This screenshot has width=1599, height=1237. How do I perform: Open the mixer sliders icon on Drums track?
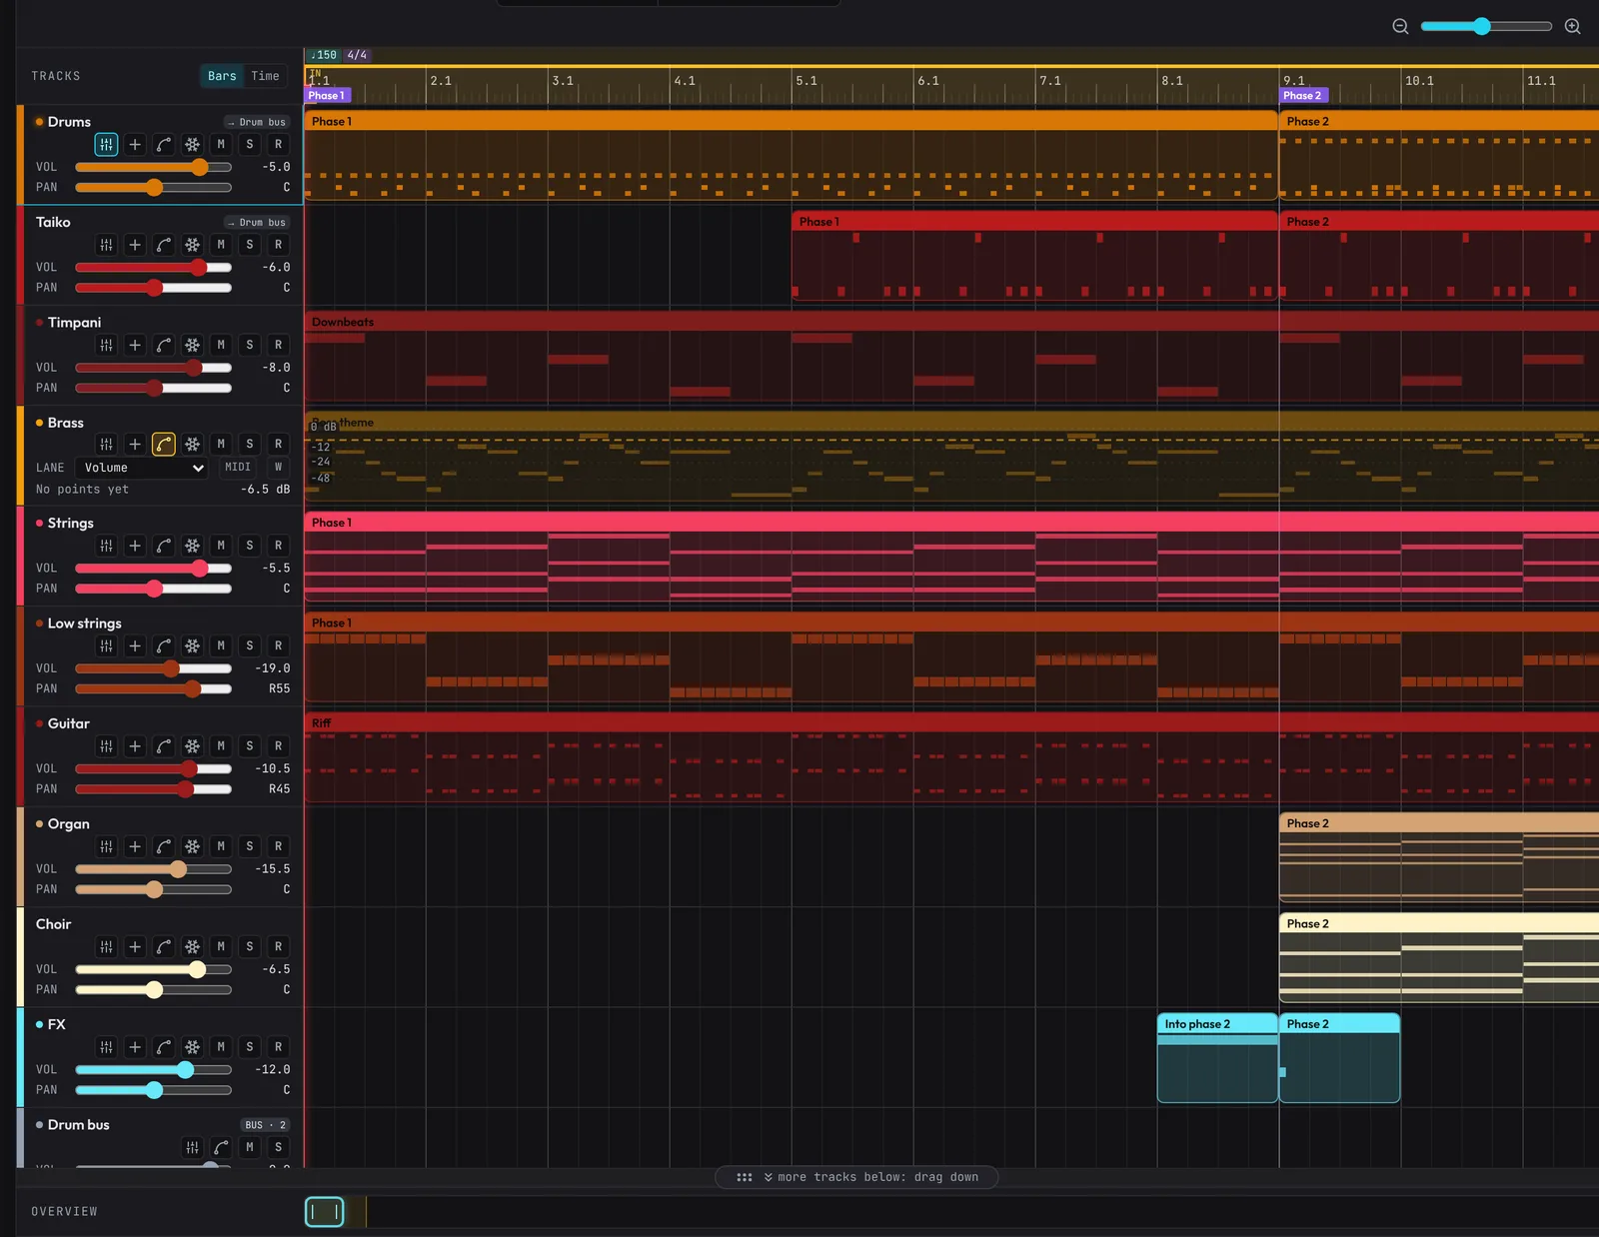(x=106, y=144)
